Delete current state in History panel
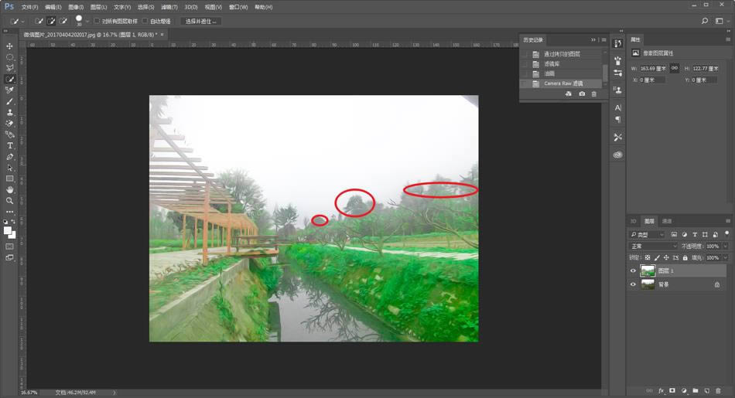 click(594, 94)
